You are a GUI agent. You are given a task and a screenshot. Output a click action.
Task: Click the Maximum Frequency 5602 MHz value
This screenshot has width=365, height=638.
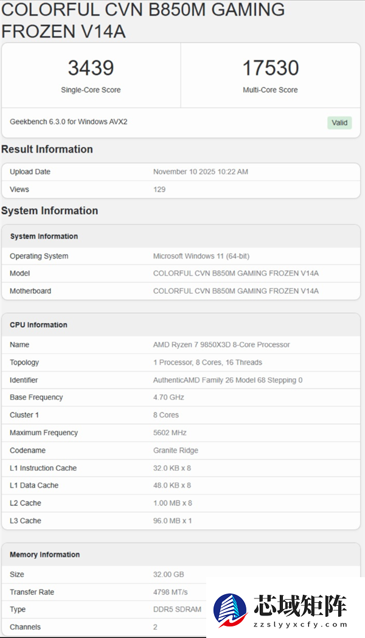point(170,433)
